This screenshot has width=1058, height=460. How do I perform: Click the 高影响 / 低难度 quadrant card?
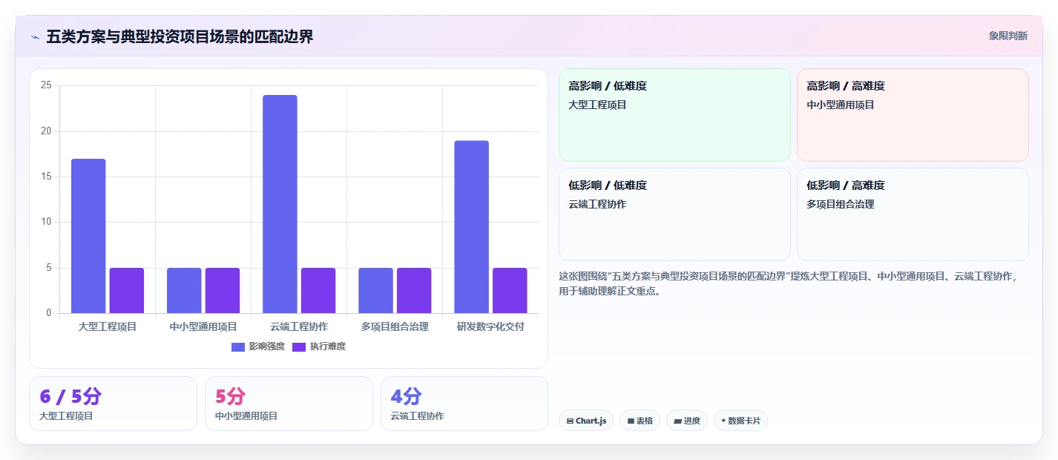(674, 115)
